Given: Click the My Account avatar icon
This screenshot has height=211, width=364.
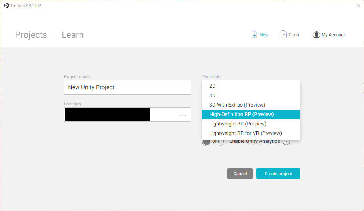Looking at the screenshot, I should [316, 35].
